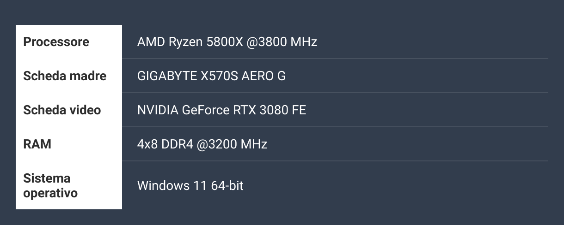The height and width of the screenshot is (225, 564).
Task: Click the Sistema operativo row label
Action: [x=50, y=186]
